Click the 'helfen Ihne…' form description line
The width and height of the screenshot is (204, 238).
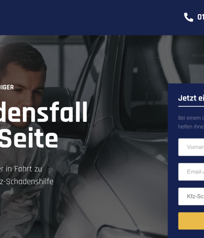[x=191, y=127]
